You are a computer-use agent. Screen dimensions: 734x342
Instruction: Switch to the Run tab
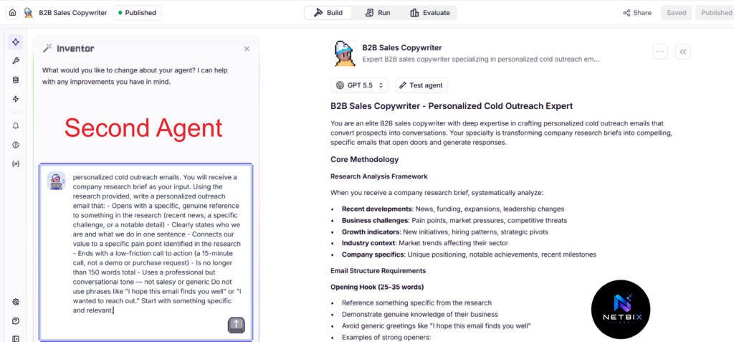(378, 13)
